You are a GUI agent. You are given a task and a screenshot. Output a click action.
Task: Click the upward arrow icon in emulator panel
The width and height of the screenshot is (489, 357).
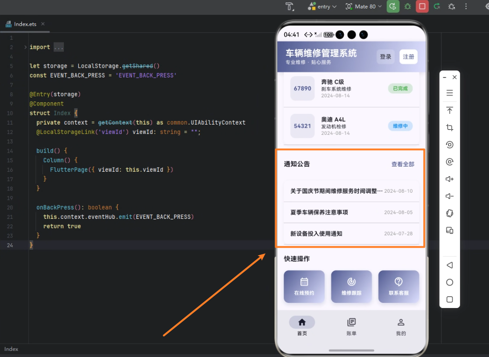[x=449, y=111]
